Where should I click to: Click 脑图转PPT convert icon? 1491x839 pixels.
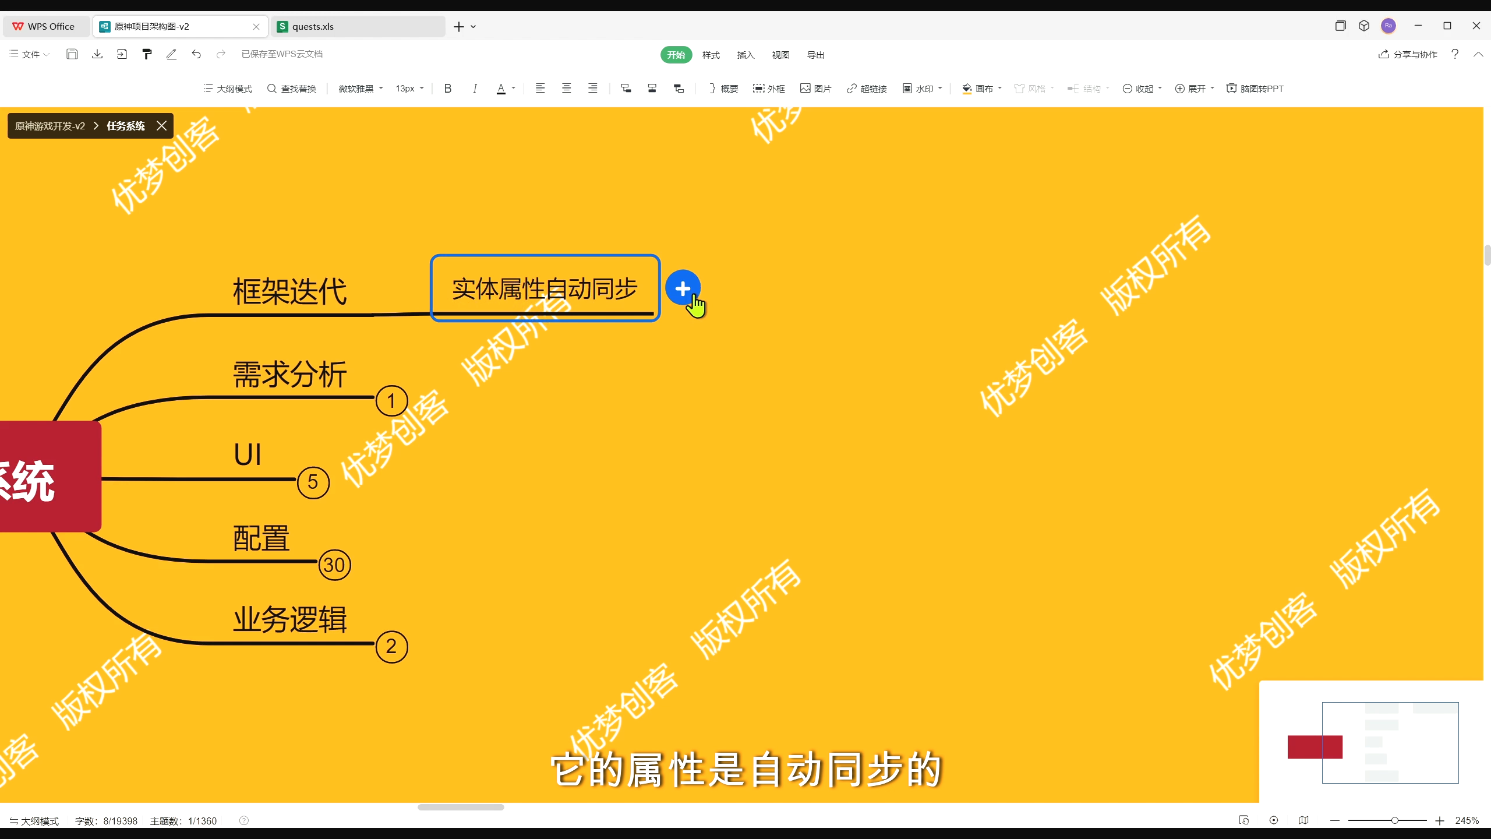pyautogui.click(x=1255, y=89)
